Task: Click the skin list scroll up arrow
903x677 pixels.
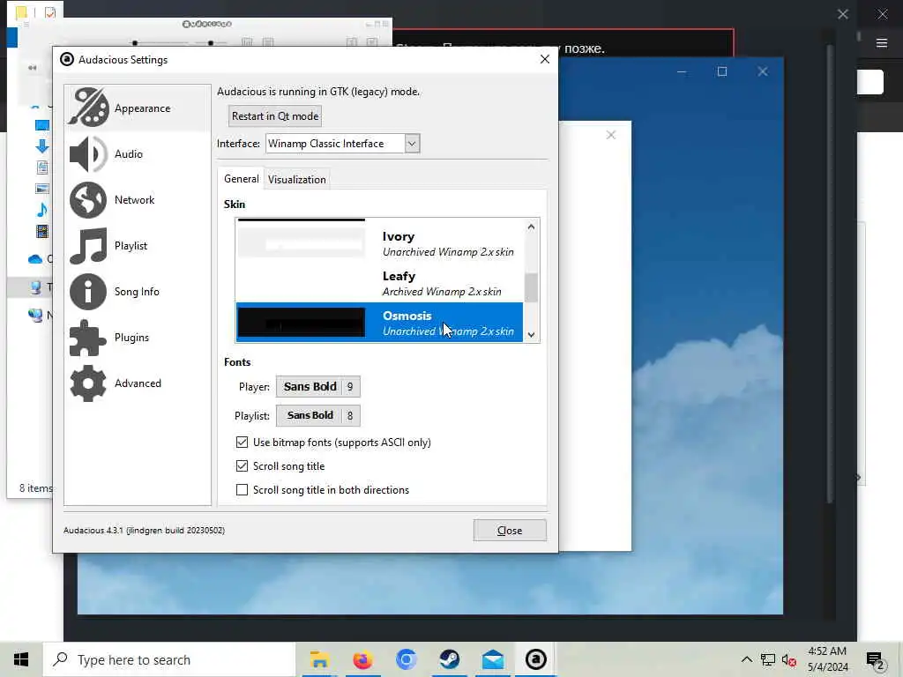Action: point(531,227)
